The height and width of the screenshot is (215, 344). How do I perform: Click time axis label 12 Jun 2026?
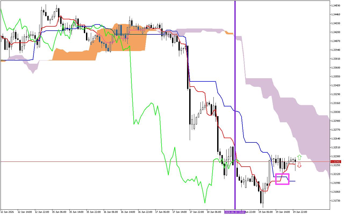[x=7, y=212]
